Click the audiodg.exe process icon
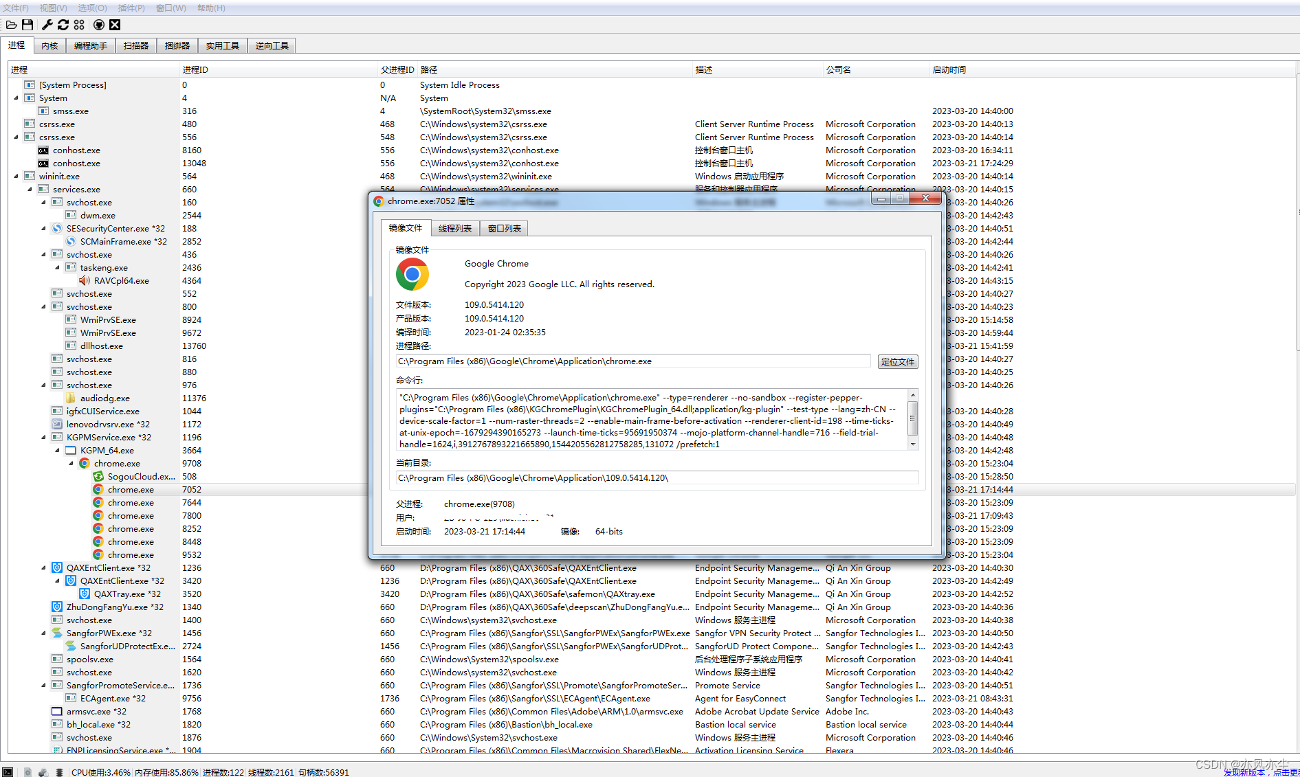 (71, 398)
